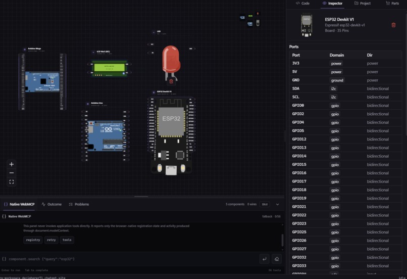Select the 3V3 port row
Screen dimensions: 407x279
click(345, 63)
